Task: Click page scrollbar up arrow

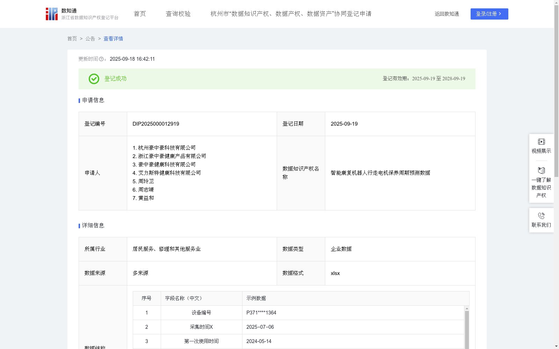Action: (x=556, y=2)
